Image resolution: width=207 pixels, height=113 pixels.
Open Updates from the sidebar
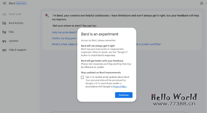click(14, 41)
